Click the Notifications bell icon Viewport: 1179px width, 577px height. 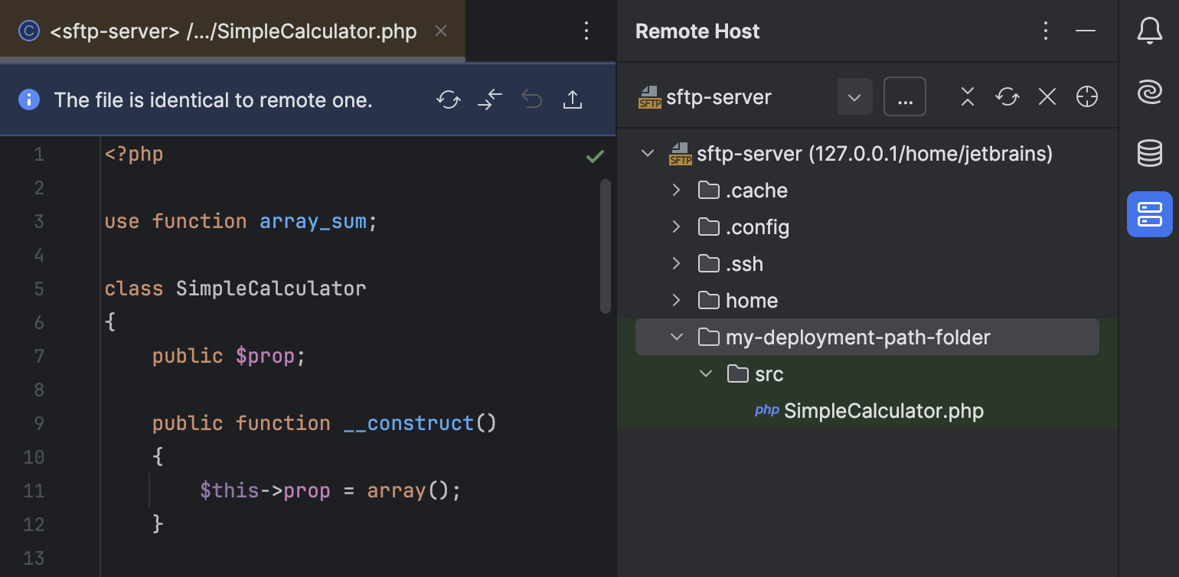1150,31
